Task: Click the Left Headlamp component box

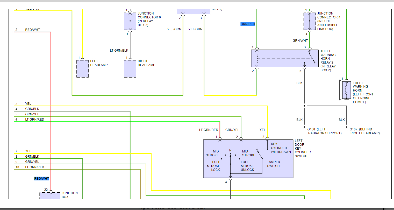Action: pyautogui.click(x=83, y=69)
